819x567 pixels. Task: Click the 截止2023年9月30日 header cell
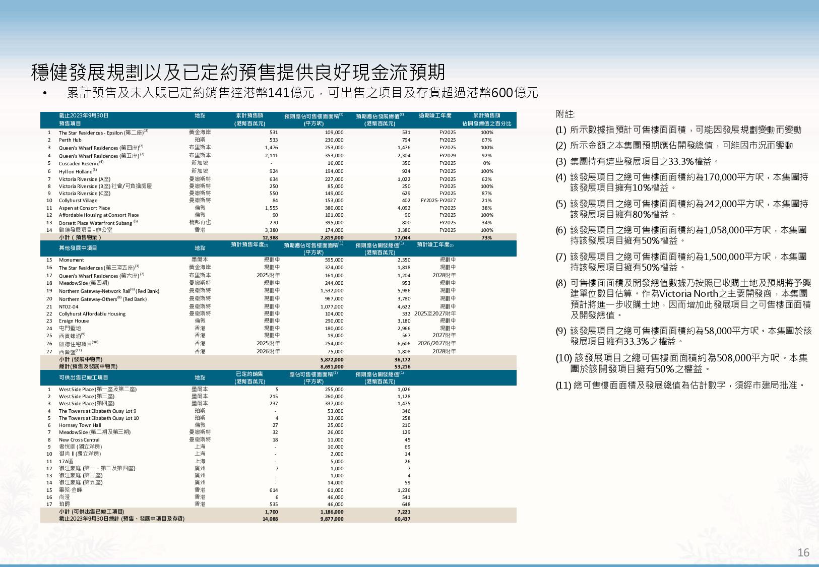point(84,116)
